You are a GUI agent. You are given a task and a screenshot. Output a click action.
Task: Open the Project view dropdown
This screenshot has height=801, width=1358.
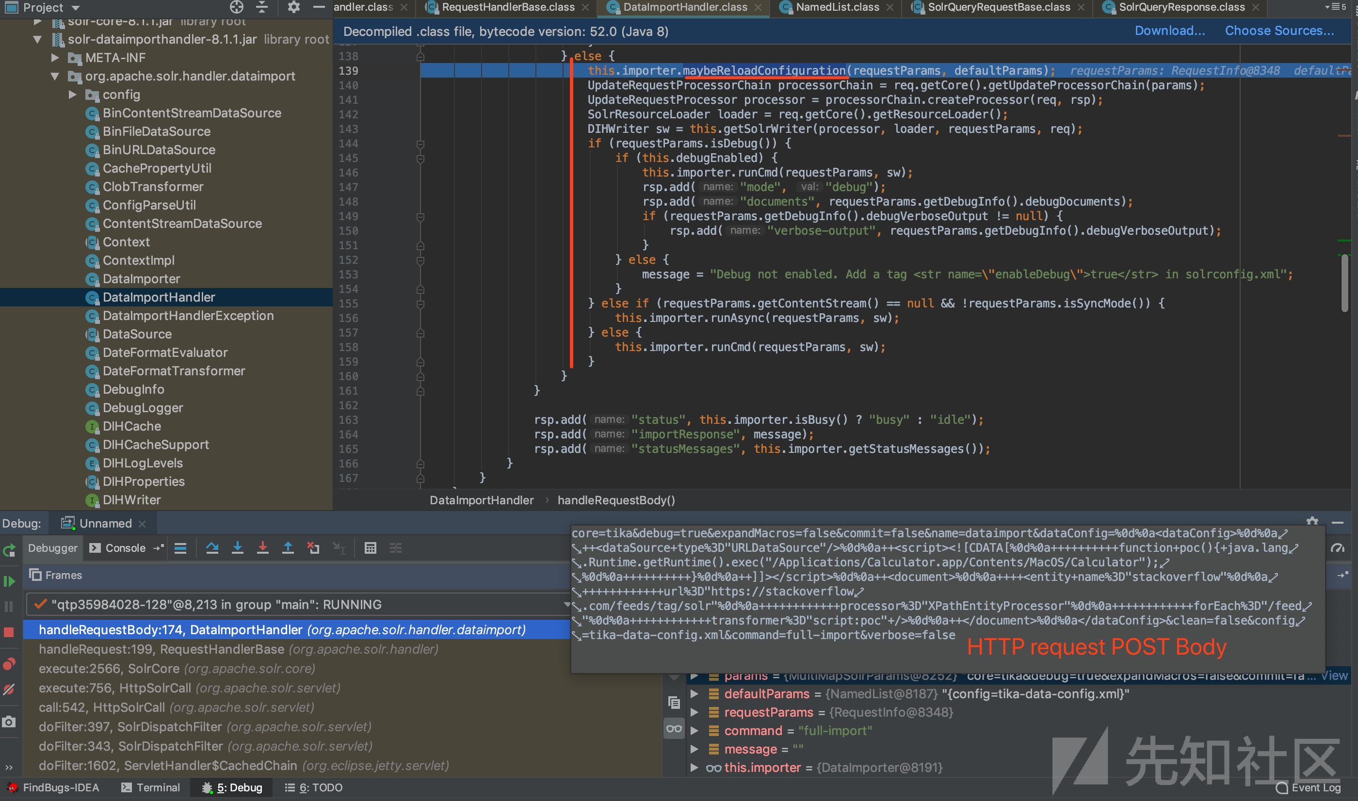coord(76,8)
